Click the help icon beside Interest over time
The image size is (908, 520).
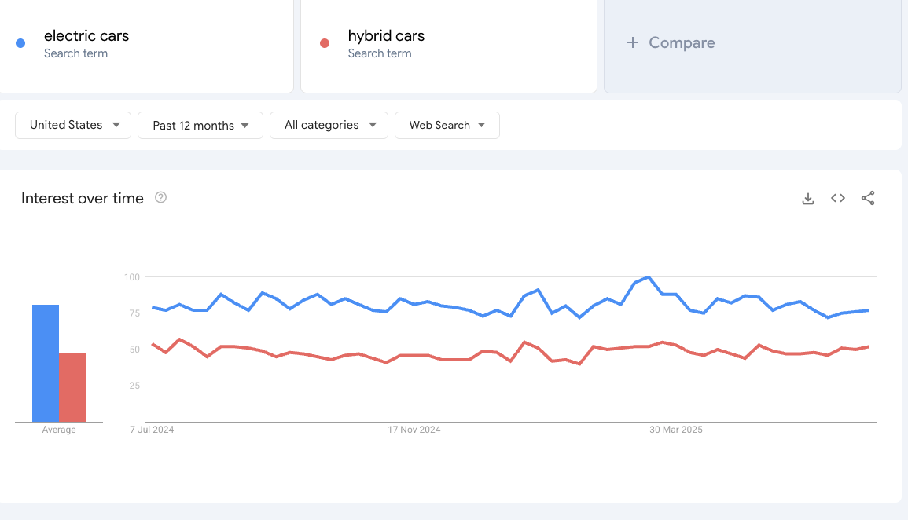click(x=160, y=197)
